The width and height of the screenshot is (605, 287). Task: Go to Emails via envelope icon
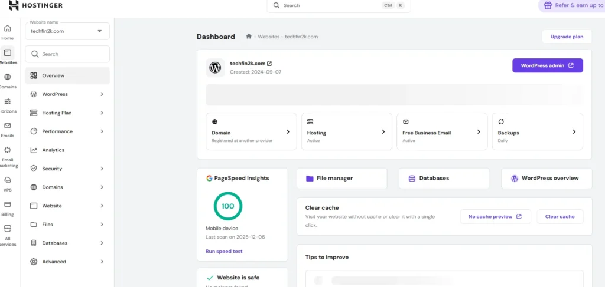pyautogui.click(x=7, y=126)
